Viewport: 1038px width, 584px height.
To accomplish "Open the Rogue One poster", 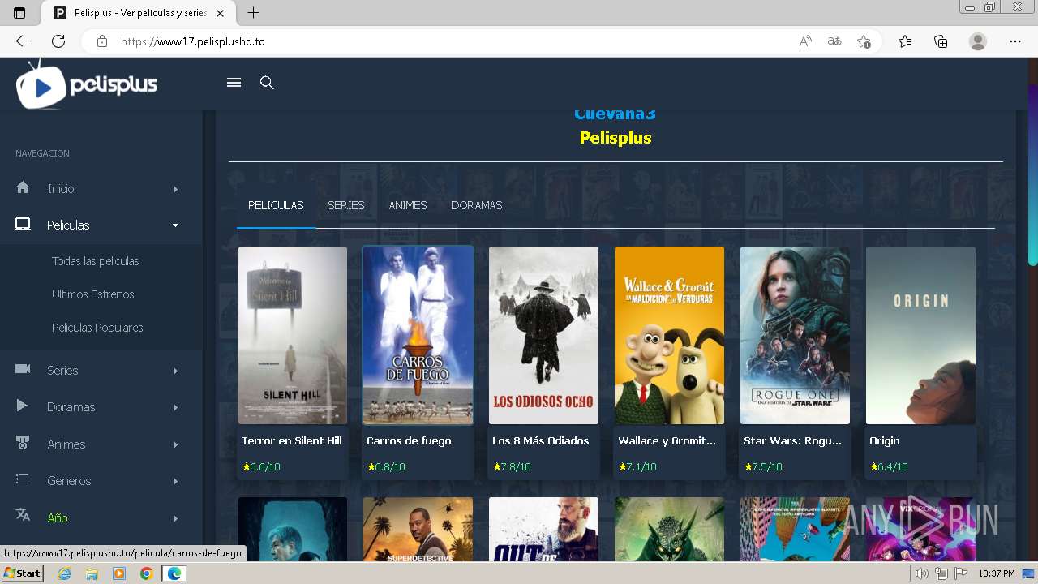I will (795, 335).
